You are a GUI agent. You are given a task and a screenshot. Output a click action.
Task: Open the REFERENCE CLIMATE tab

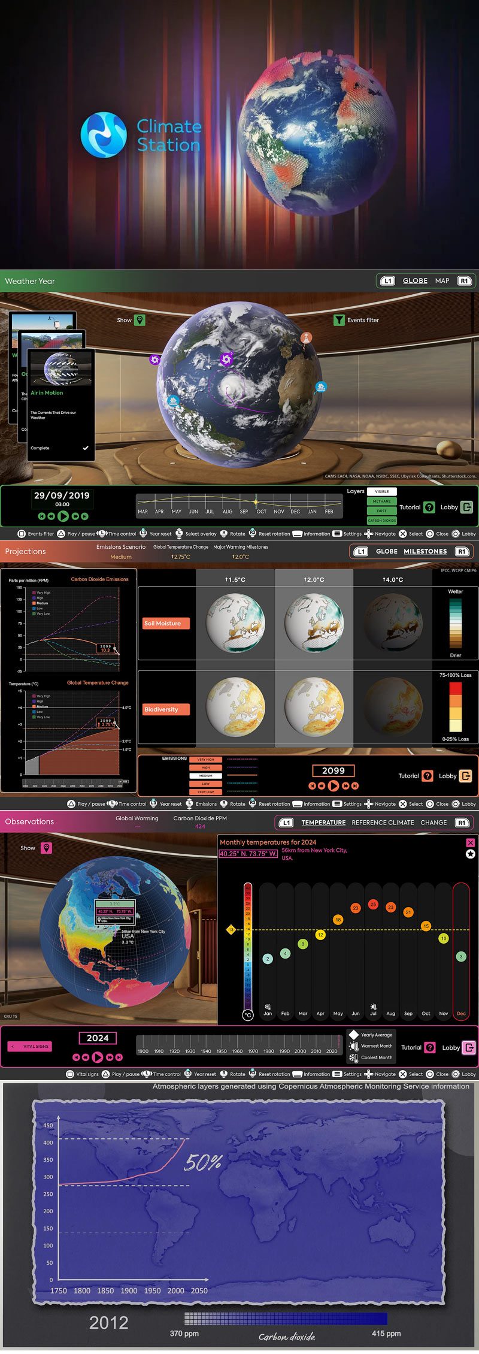[383, 823]
